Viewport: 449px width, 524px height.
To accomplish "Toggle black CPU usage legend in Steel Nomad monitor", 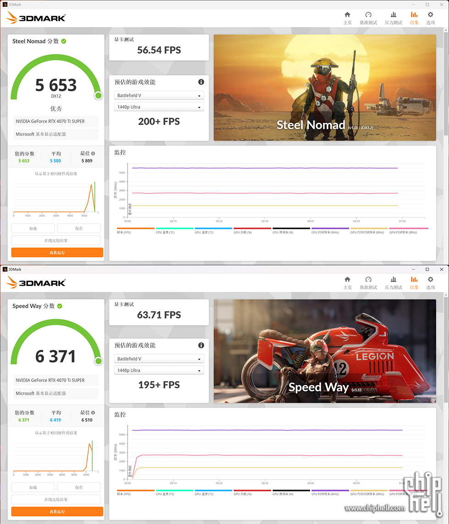I will click(291, 231).
